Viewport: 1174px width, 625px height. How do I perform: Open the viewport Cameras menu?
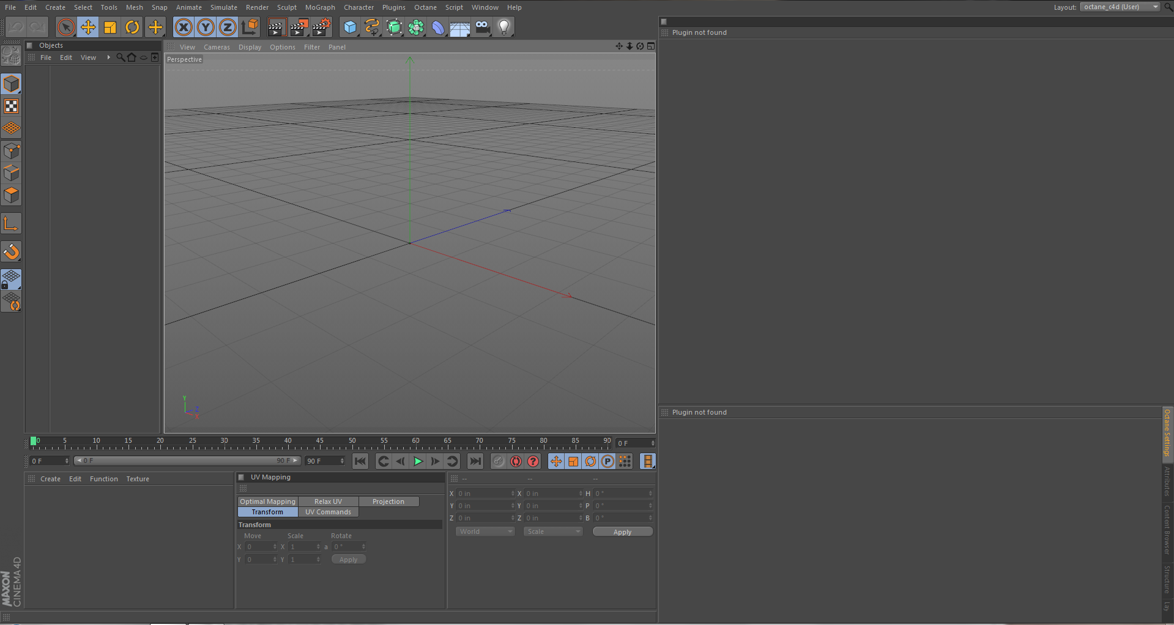pyautogui.click(x=217, y=47)
